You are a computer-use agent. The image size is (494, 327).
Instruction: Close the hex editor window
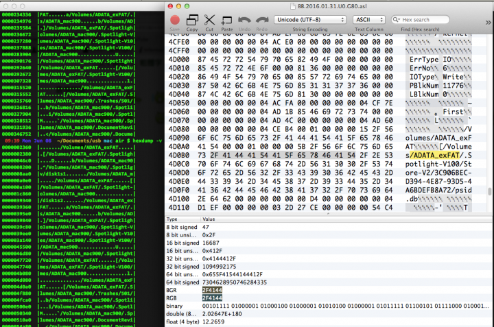pos(170,6)
